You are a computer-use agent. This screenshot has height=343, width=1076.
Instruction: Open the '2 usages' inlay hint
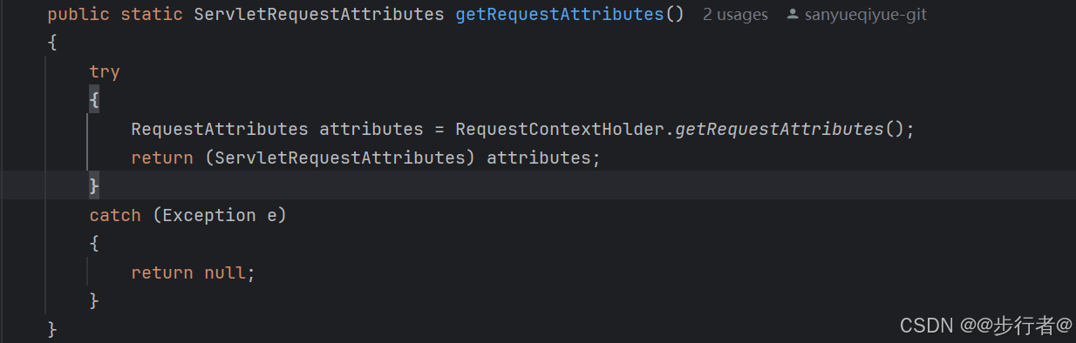click(735, 15)
